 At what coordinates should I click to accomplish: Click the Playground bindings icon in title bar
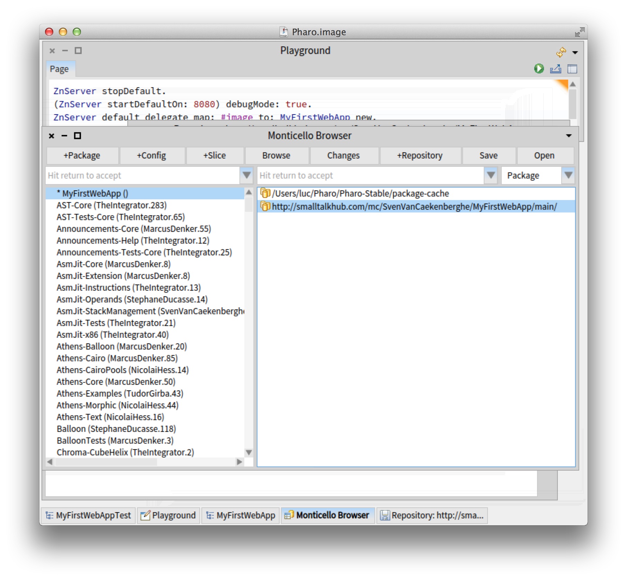click(x=561, y=52)
